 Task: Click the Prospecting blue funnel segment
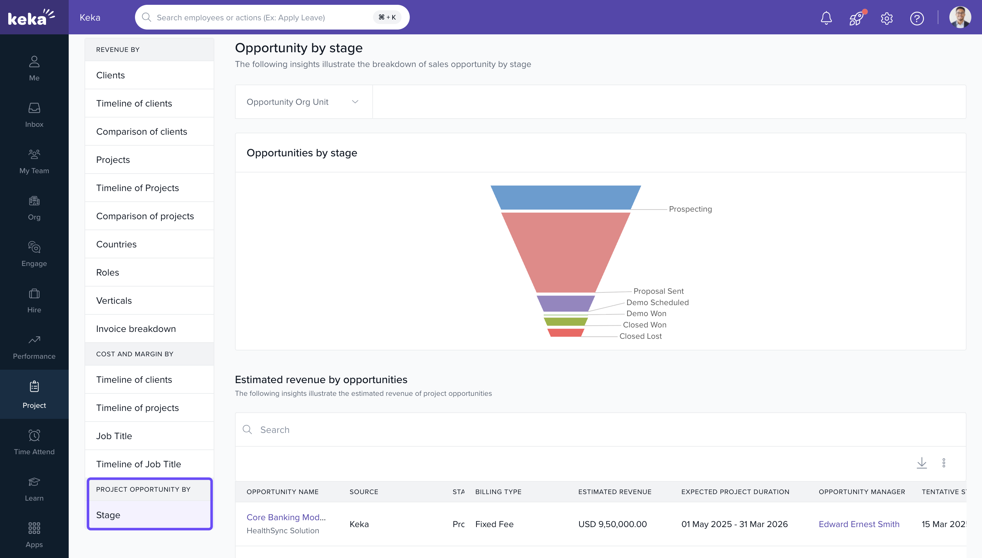(565, 197)
